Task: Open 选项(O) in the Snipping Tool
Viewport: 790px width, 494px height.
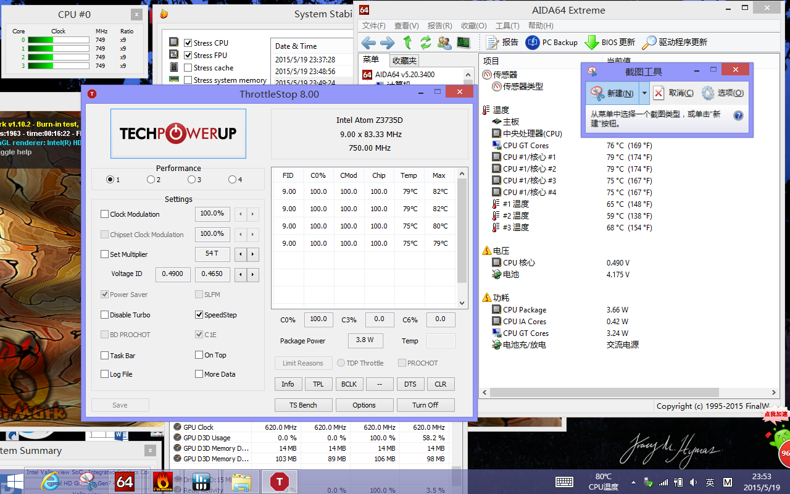Action: pyautogui.click(x=722, y=93)
